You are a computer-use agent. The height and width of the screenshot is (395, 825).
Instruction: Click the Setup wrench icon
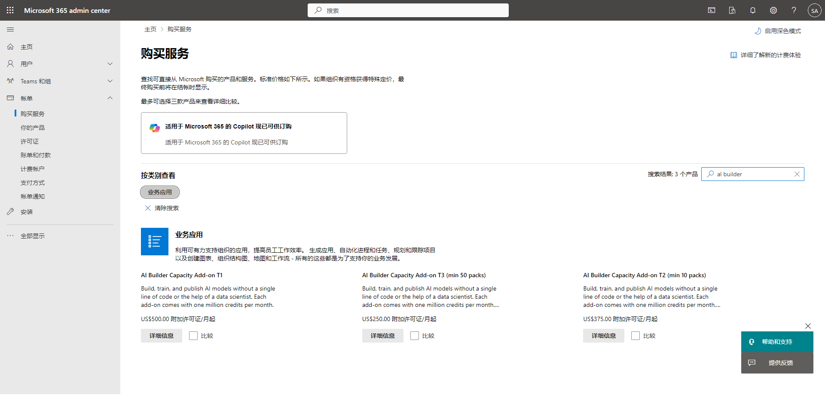pyautogui.click(x=10, y=211)
